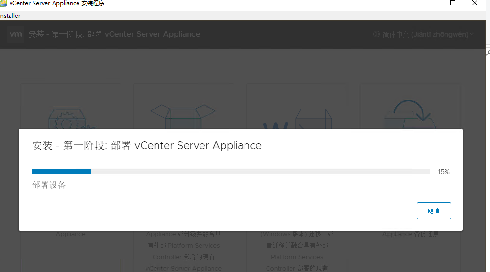
Task: Click the unfilled gray progress bar area
Action: [x=260, y=172]
